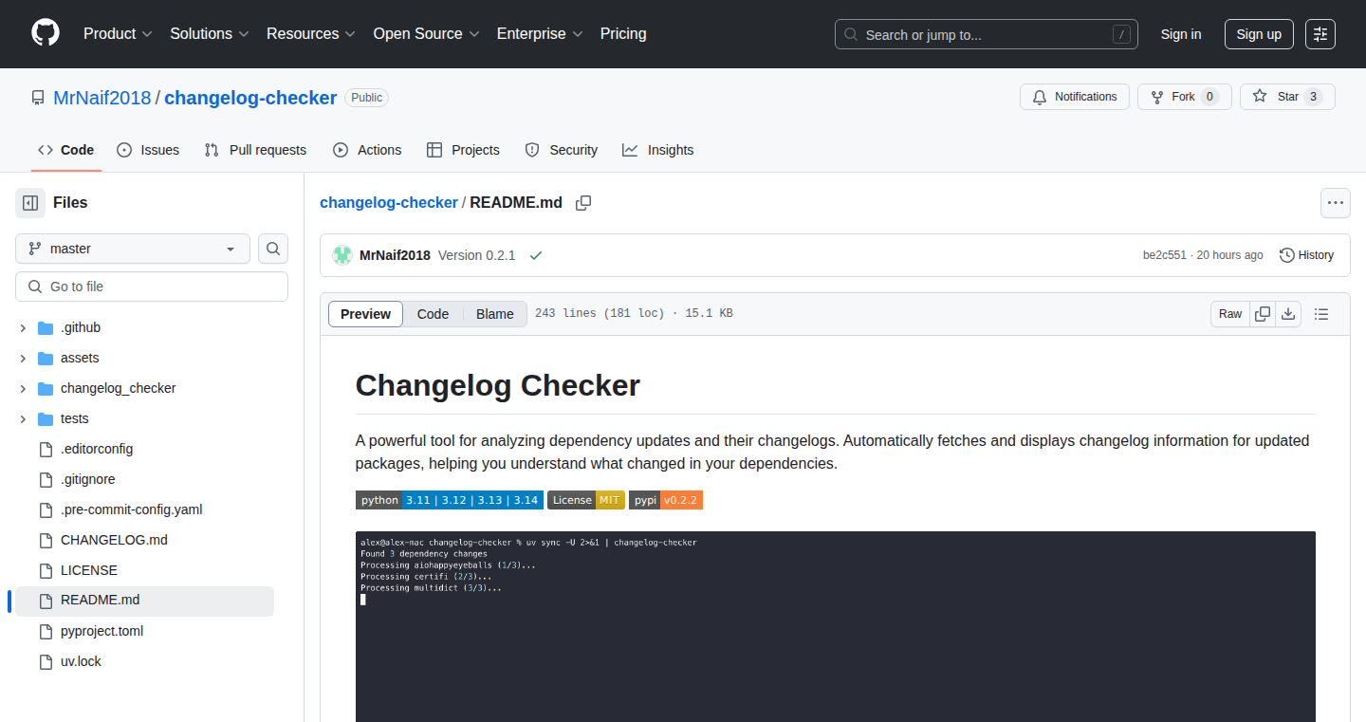Open .gitignore in the file tree
This screenshot has width=1366, height=722.
(x=87, y=479)
